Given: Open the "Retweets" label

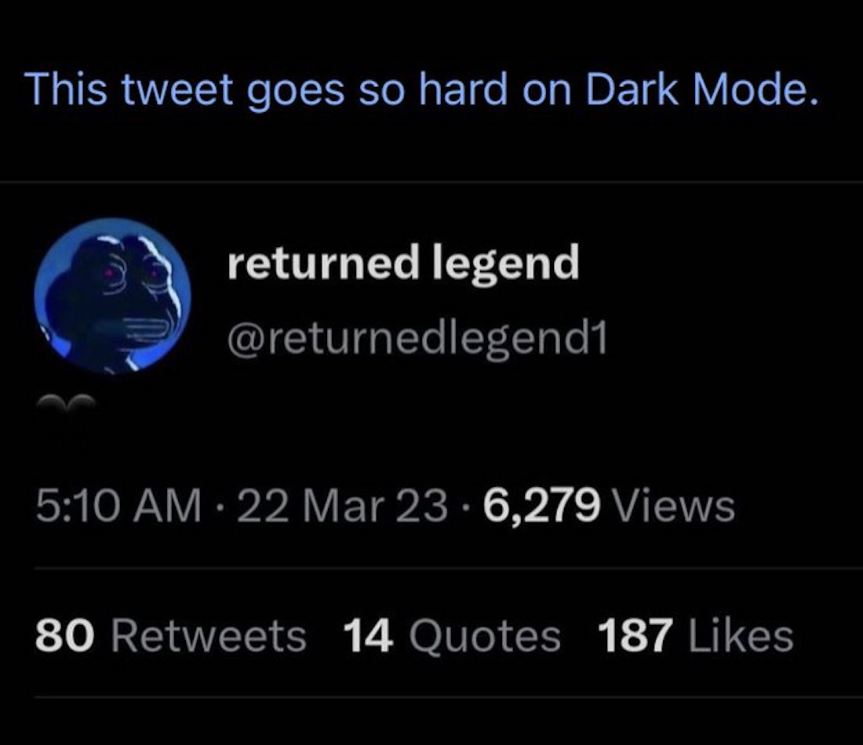Looking at the screenshot, I should pos(207,635).
